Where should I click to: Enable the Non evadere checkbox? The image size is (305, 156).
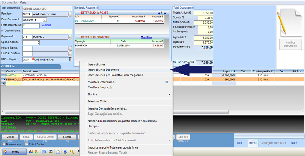(4, 144)
